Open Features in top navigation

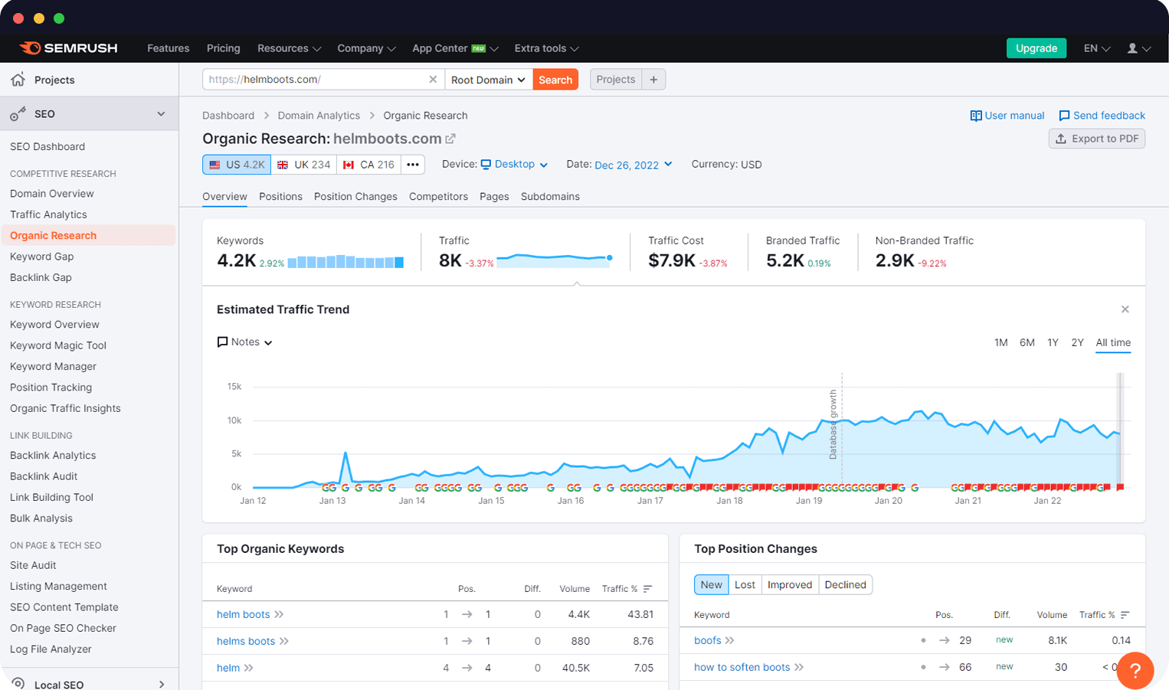(169, 48)
